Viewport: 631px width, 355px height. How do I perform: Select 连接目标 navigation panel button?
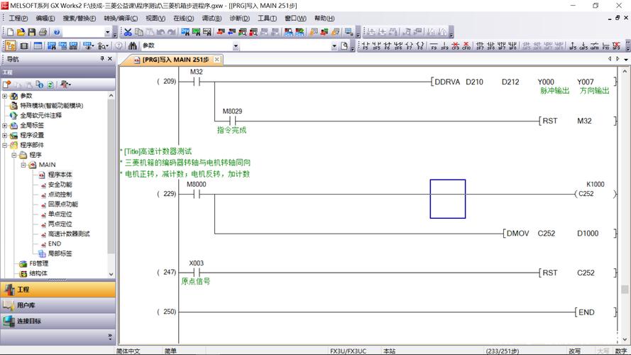58,321
